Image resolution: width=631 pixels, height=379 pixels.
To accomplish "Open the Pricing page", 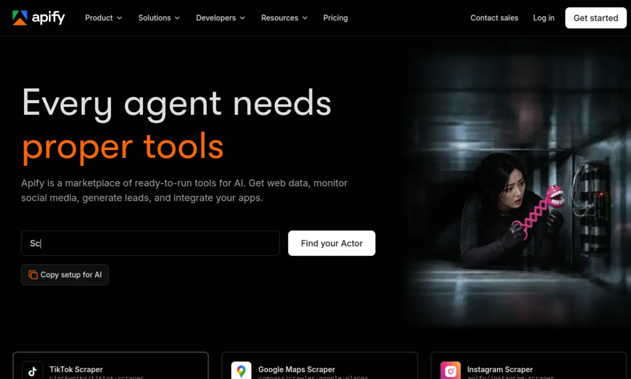I will pos(336,18).
